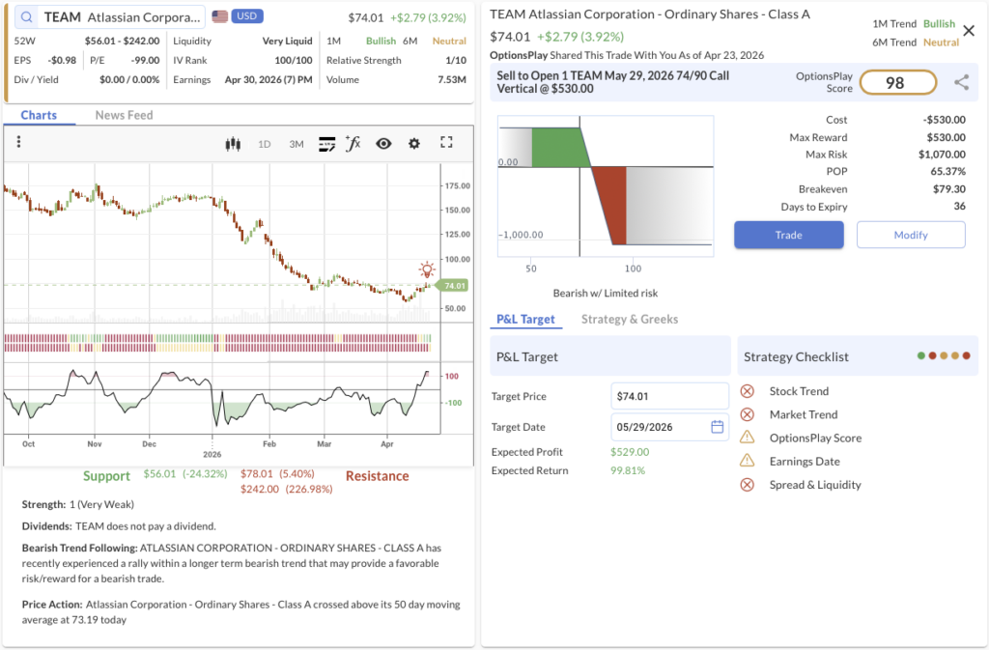Open the chart drawing tools
The width and height of the screenshot is (989, 650).
(326, 144)
